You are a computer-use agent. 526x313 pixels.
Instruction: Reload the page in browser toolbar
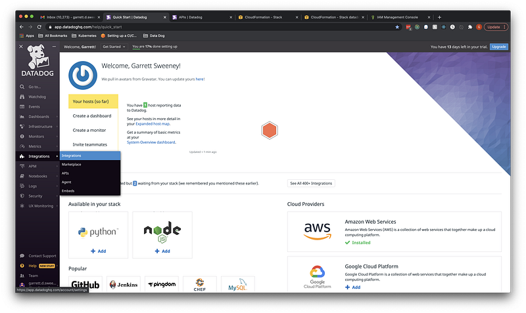pos(39,27)
